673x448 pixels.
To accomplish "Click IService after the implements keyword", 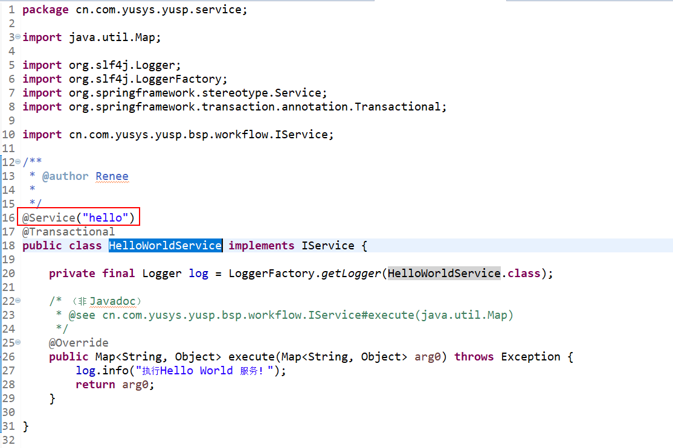I will [x=327, y=246].
